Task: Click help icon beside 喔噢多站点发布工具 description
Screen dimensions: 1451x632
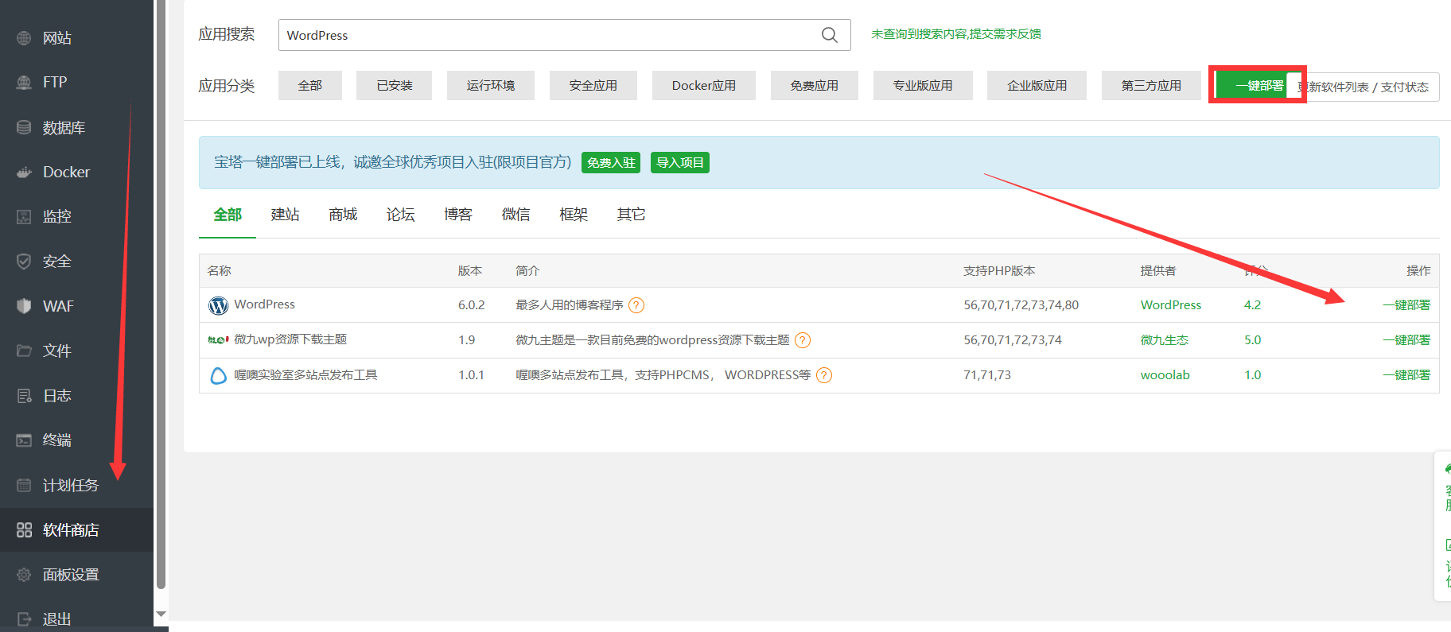Action: [824, 375]
